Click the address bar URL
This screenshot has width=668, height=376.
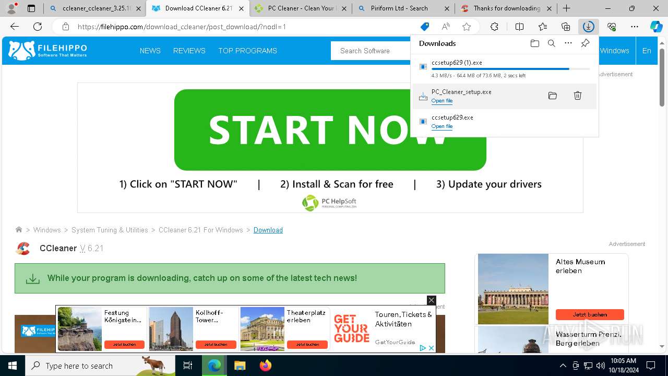(182, 27)
